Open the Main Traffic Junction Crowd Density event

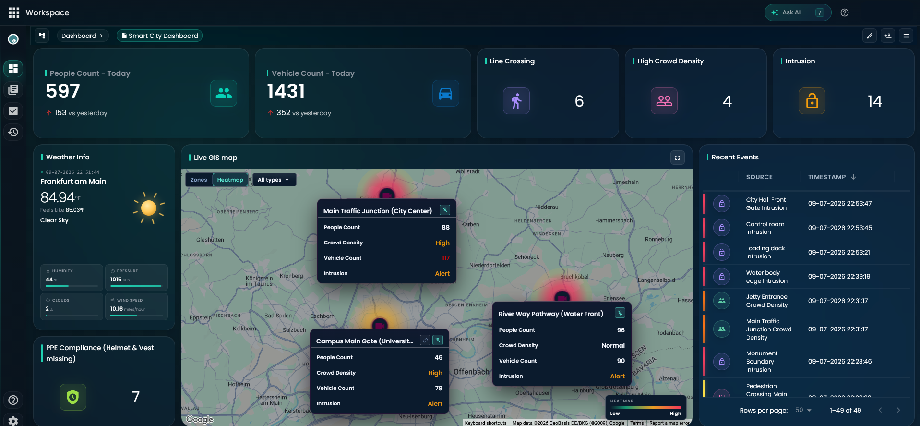coord(806,329)
